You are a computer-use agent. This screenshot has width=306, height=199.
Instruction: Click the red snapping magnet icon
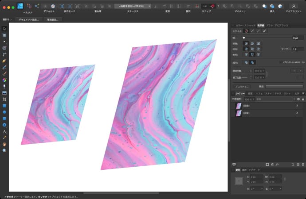pyautogui.click(x=212, y=6)
